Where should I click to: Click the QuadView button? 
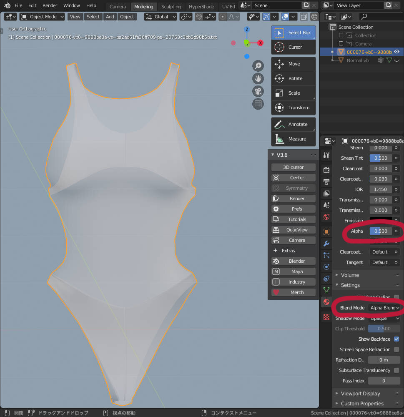294,230
